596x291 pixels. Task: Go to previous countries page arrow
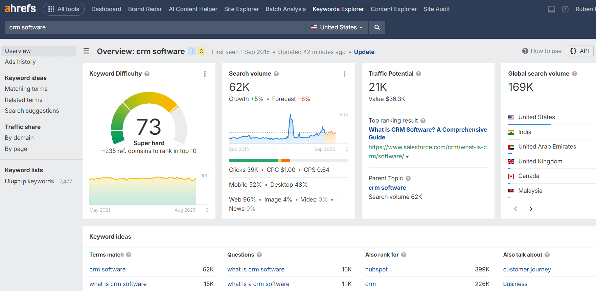pyautogui.click(x=515, y=209)
